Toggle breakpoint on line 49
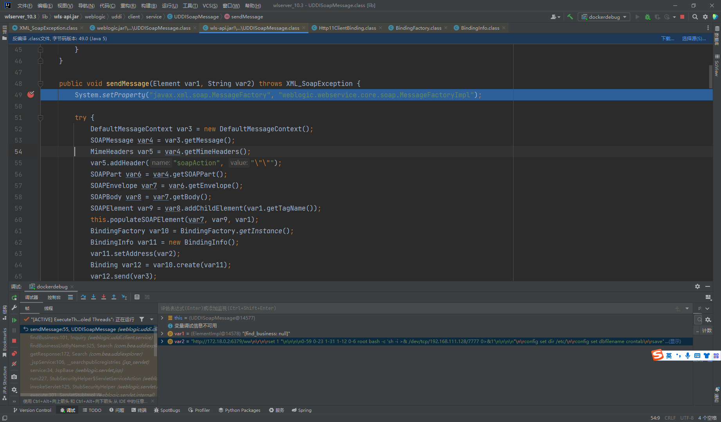Viewport: 721px width, 422px height. click(31, 95)
